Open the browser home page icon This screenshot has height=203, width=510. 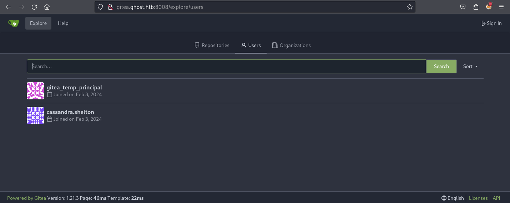[47, 7]
